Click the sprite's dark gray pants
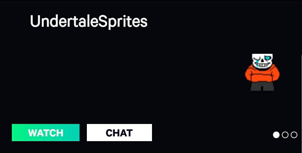The height and width of the screenshot is (153, 302). (262, 86)
